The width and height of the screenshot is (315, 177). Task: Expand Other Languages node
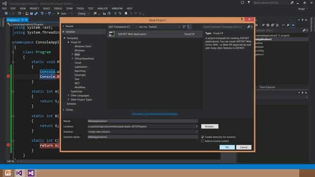point(68,95)
